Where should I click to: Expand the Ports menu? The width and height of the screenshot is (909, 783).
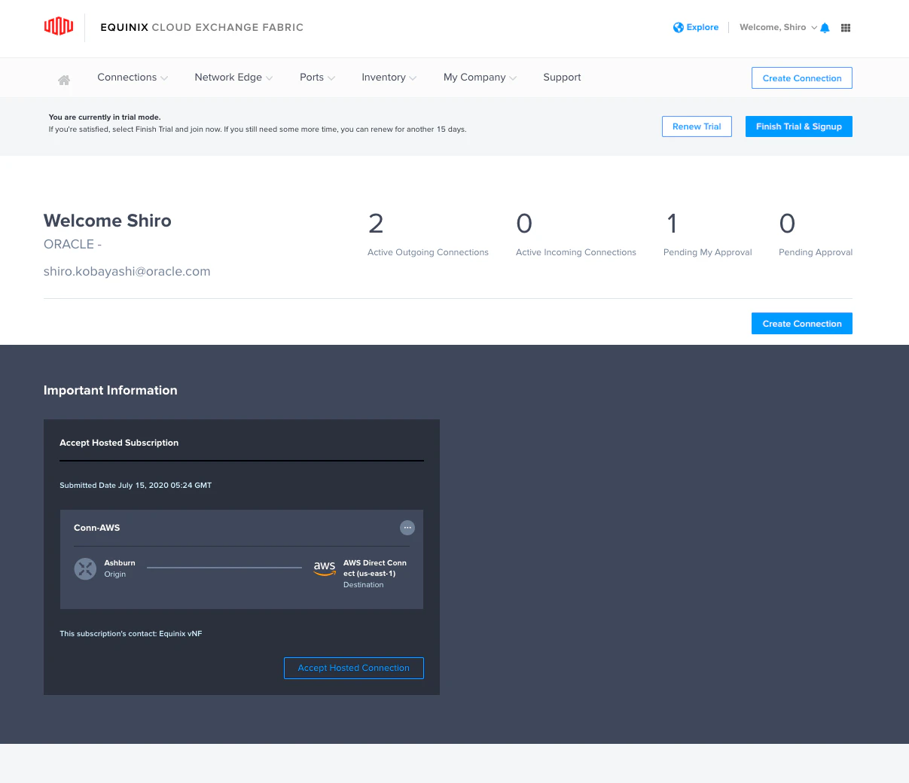click(317, 78)
